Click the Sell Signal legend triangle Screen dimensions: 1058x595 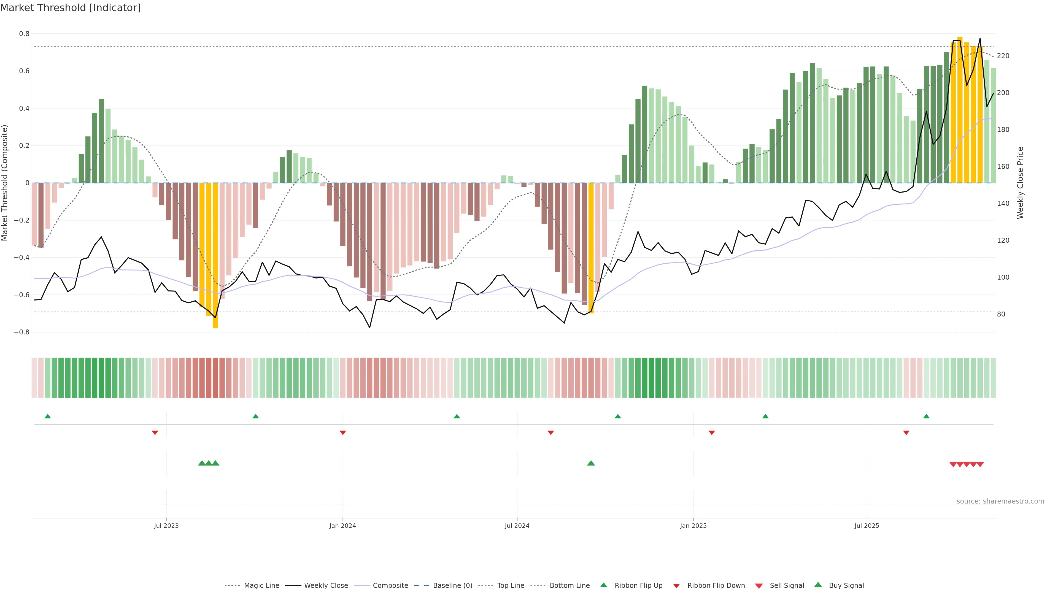pos(759,586)
